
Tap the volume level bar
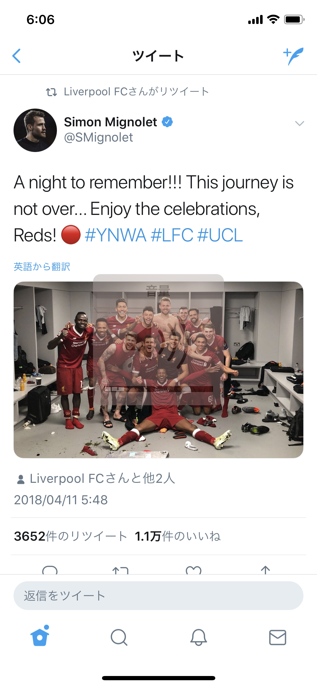tap(158, 389)
